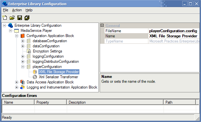201x122 pixels.
Task: Select the Configuration Application Block label
Action: (x=50, y=36)
